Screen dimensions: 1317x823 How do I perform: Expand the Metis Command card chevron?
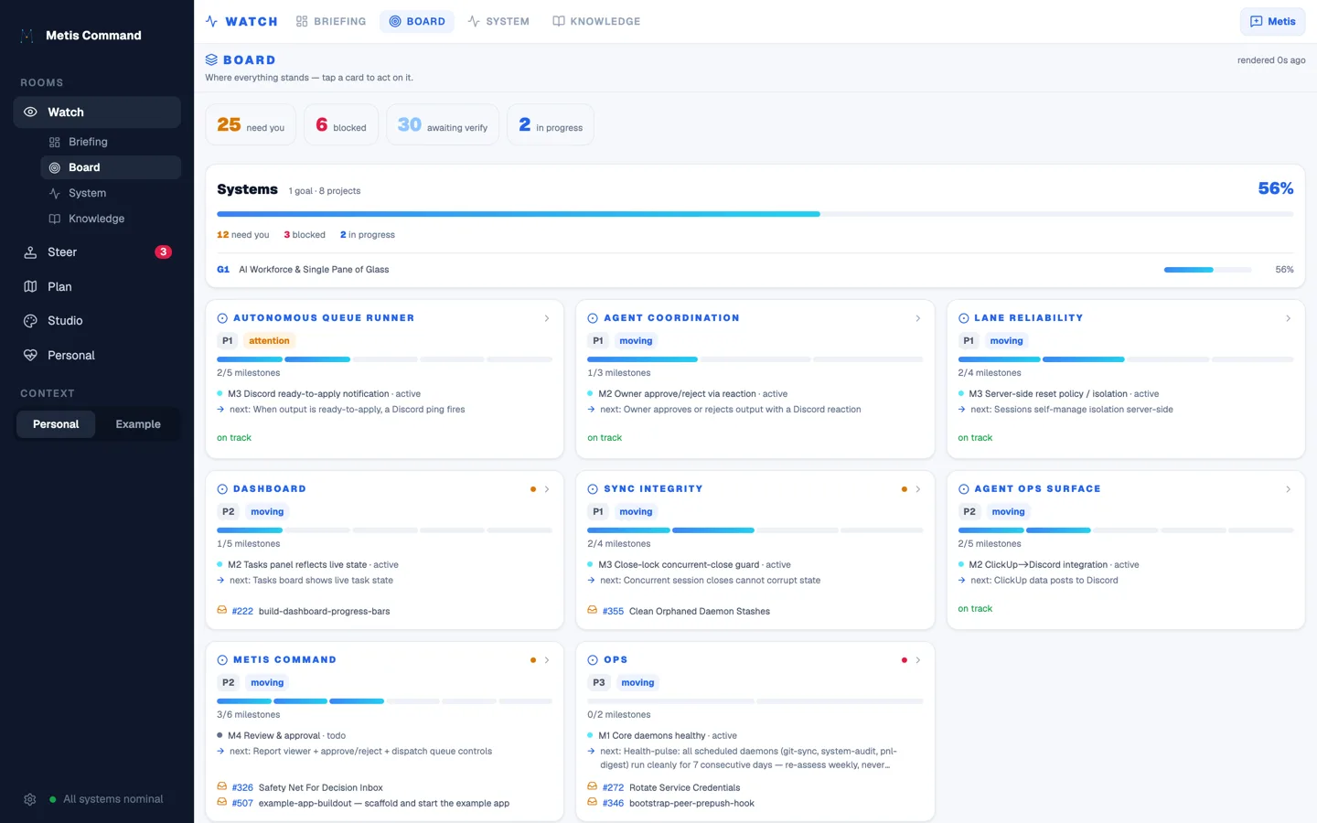(547, 660)
